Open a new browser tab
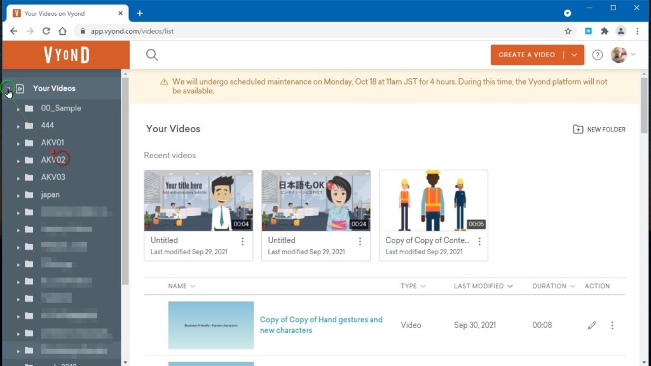The width and height of the screenshot is (651, 366). click(x=140, y=13)
